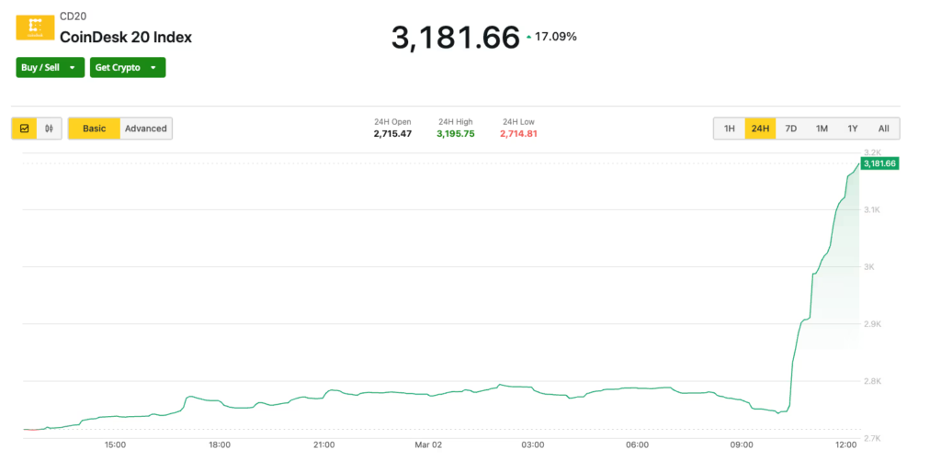941x472 pixels.
Task: Expand the Get Crypto dropdown
Action: [x=128, y=67]
